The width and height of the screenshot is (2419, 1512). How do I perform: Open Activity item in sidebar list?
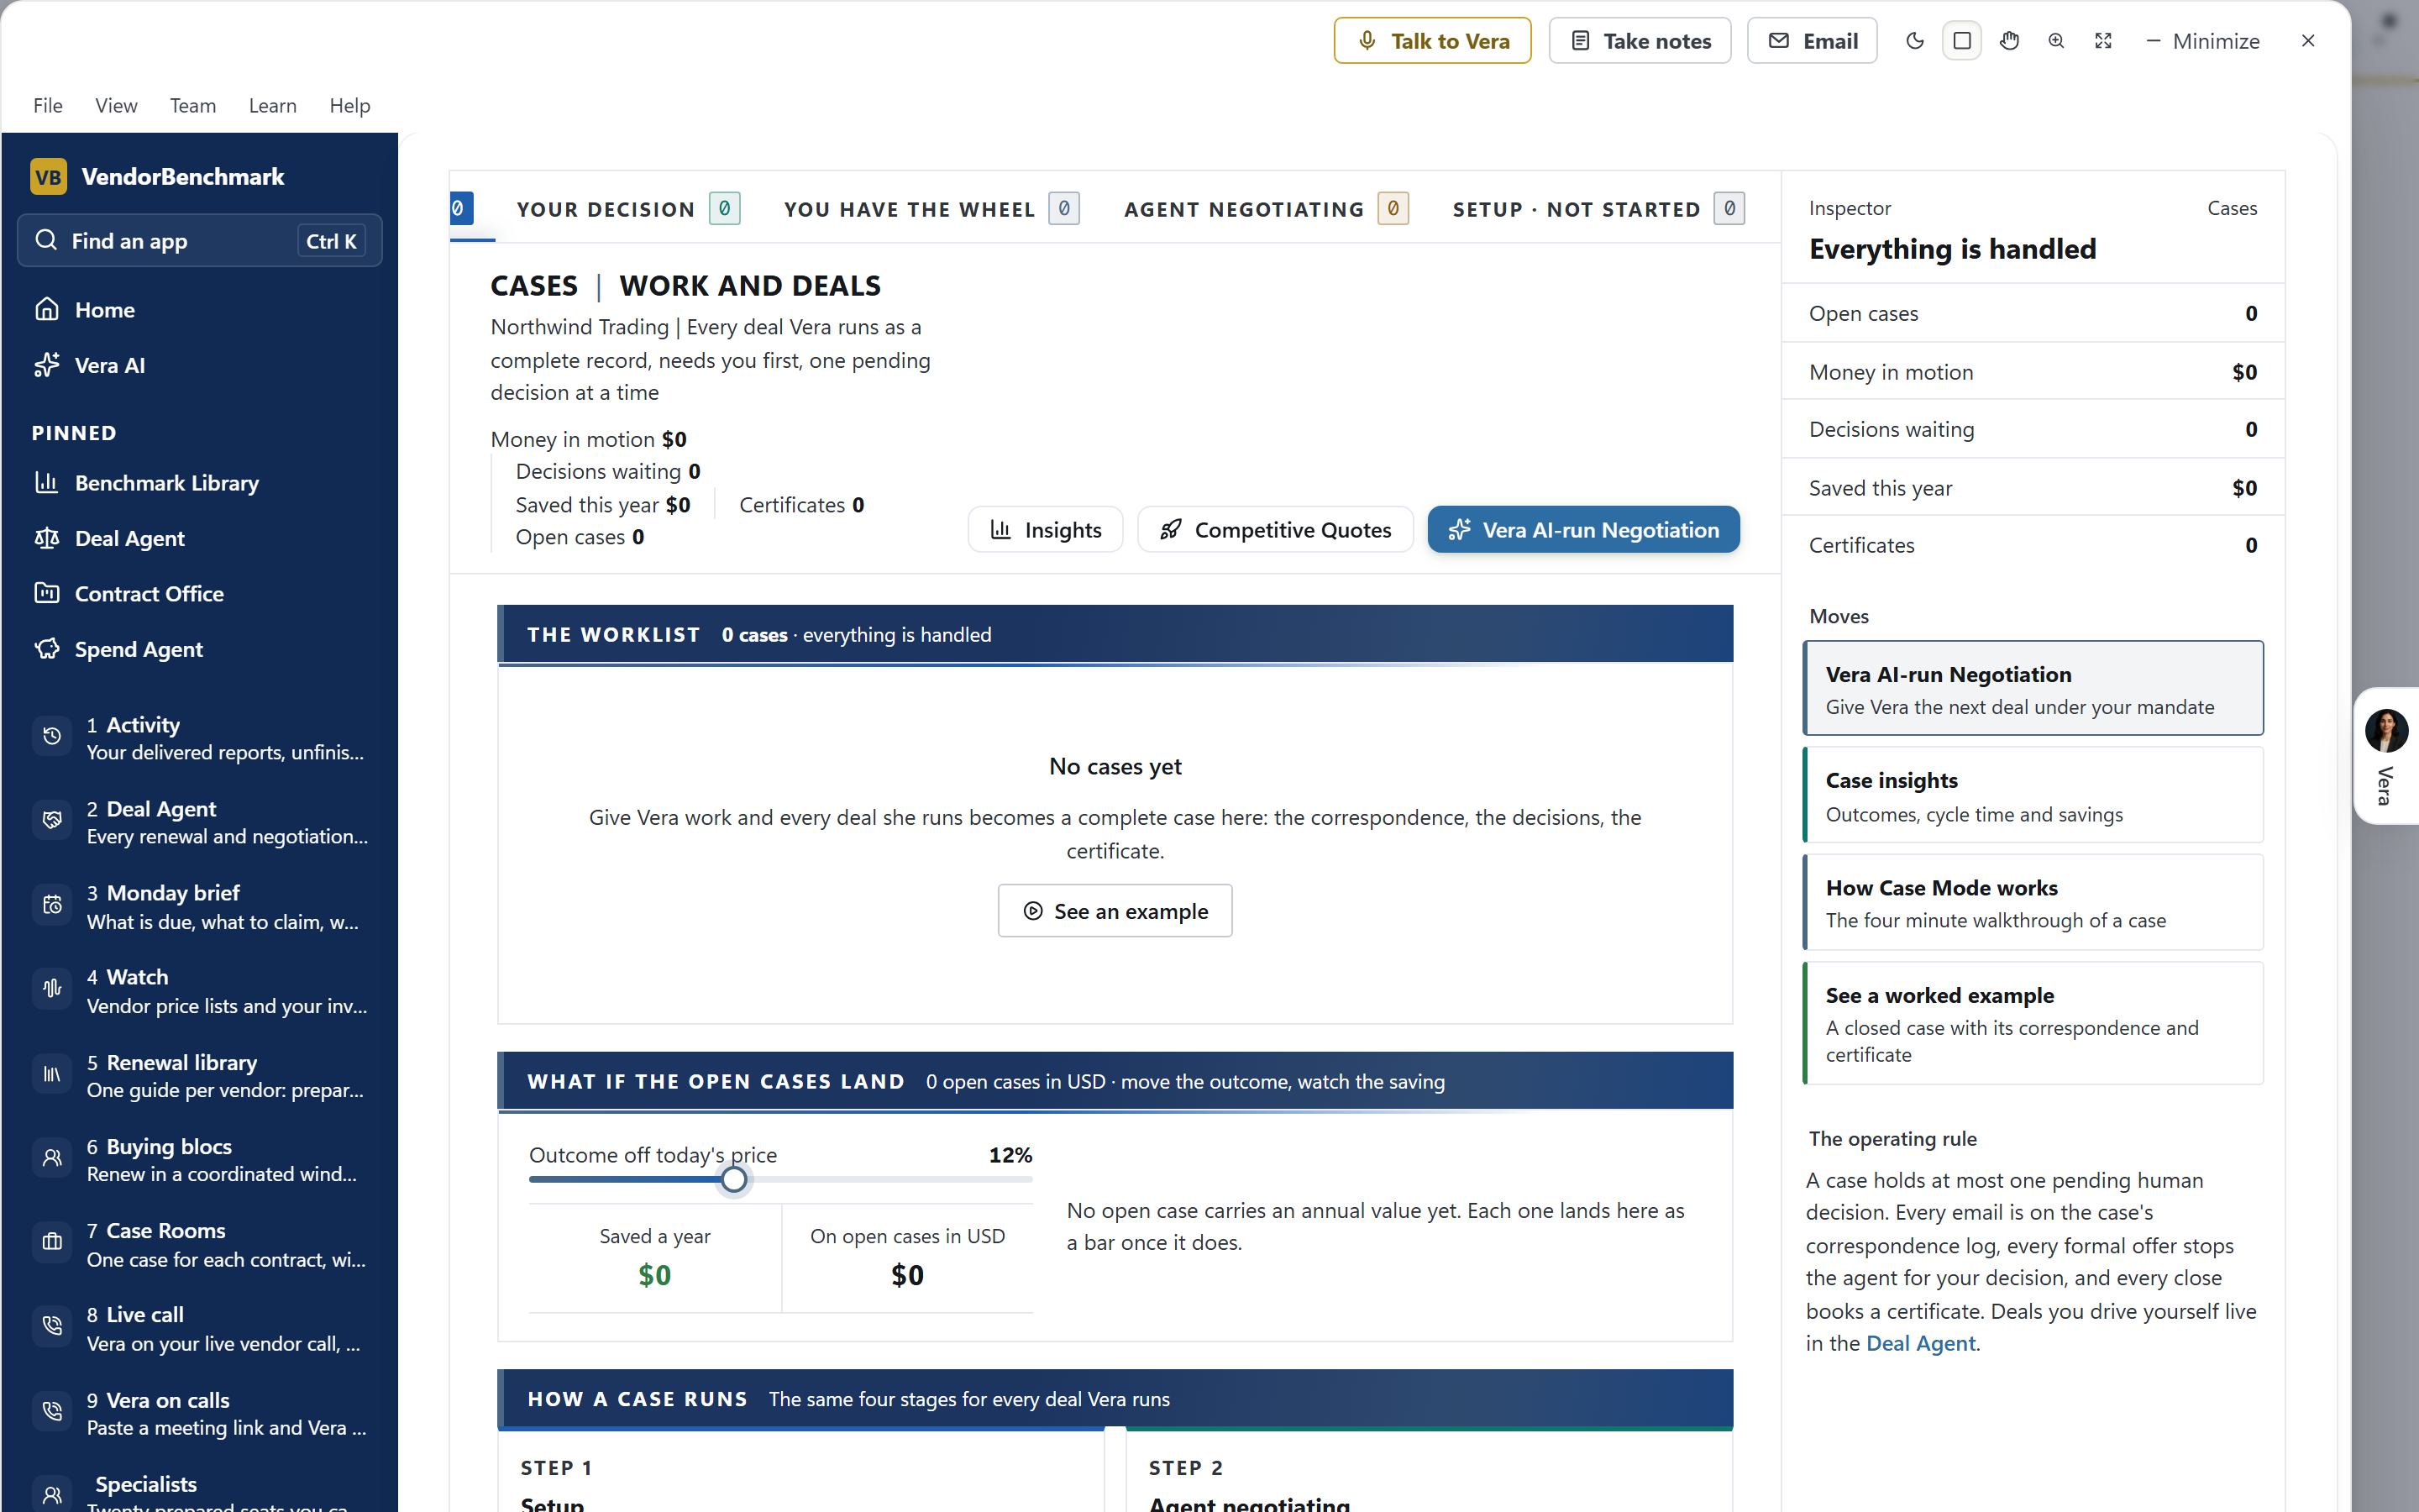pos(200,738)
